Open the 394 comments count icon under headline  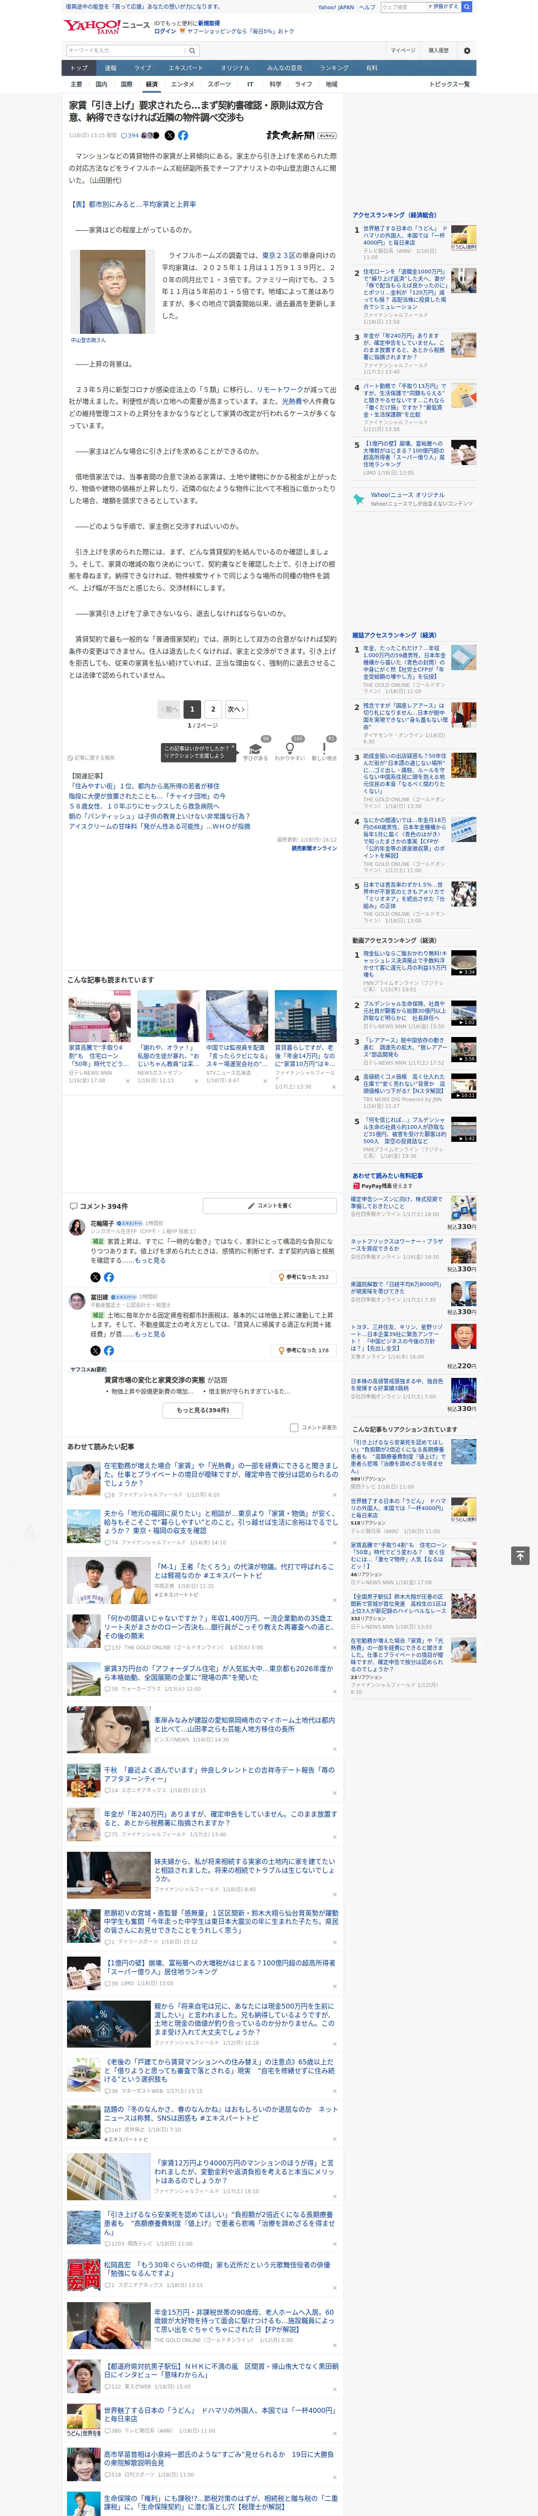click(x=131, y=136)
